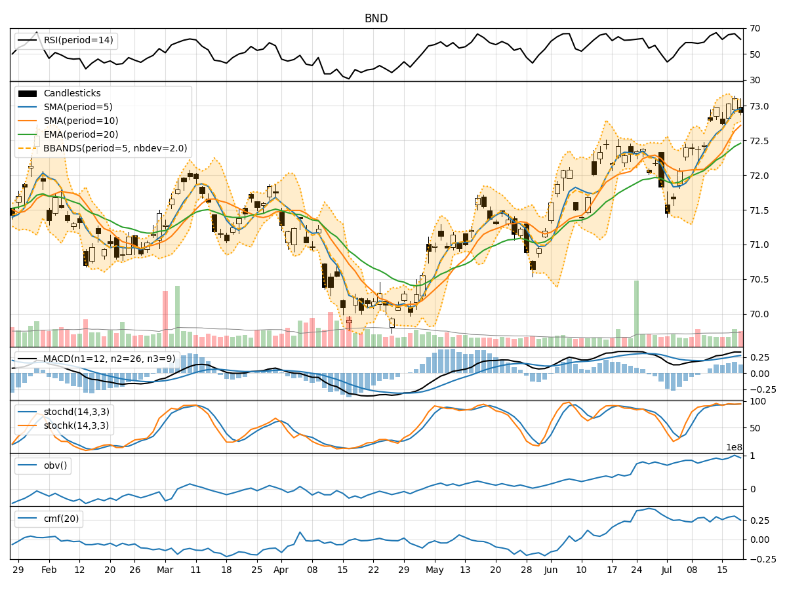
Task: Click the BND chart title
Action: tap(375, 18)
